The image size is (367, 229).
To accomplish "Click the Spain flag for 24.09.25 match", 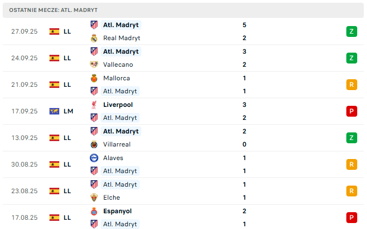I will coord(54,58).
